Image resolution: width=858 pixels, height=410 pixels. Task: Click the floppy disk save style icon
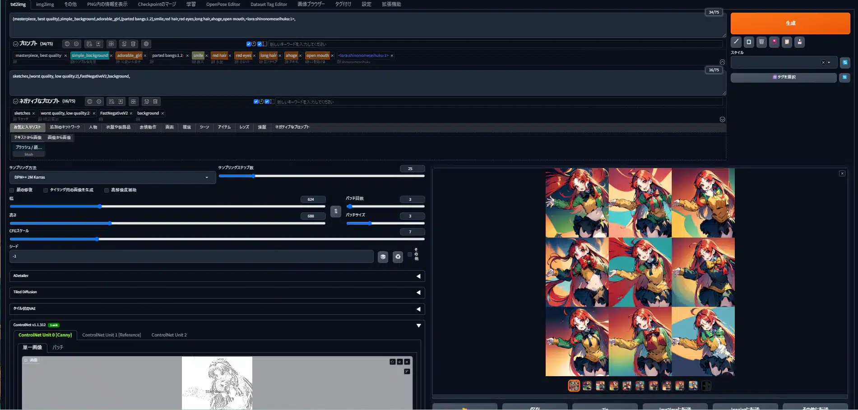coord(799,42)
